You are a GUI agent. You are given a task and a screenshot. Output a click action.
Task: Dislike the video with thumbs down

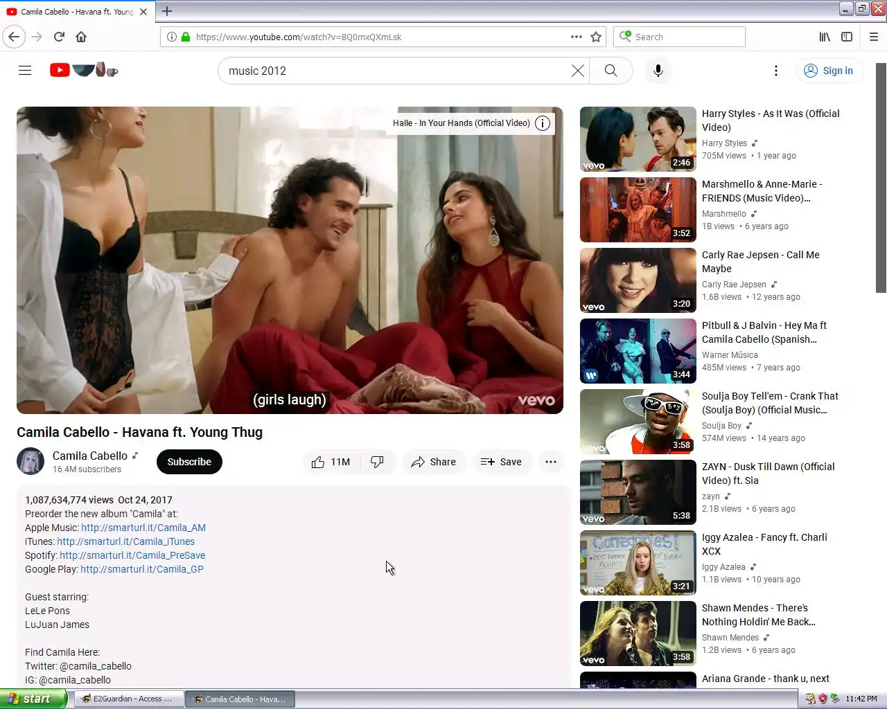pyautogui.click(x=378, y=462)
